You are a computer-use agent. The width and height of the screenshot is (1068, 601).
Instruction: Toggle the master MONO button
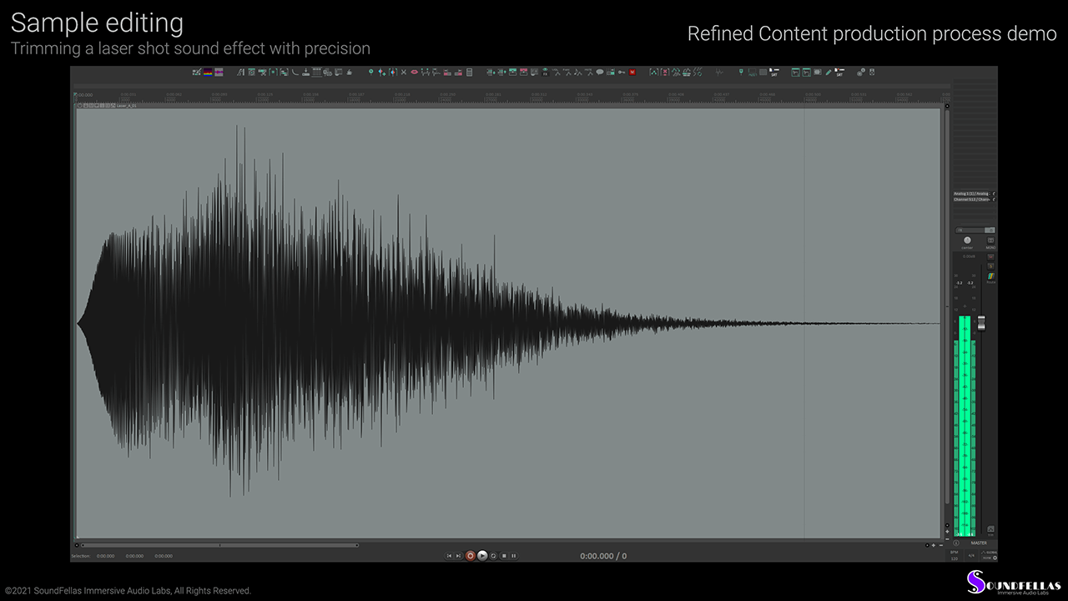tap(990, 243)
